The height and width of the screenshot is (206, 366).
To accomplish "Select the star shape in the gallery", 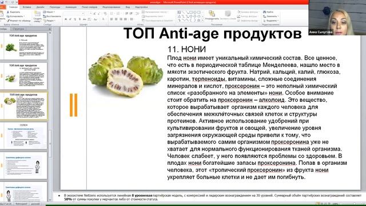I will pos(198,21).
